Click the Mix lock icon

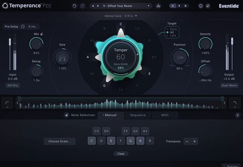(41, 34)
